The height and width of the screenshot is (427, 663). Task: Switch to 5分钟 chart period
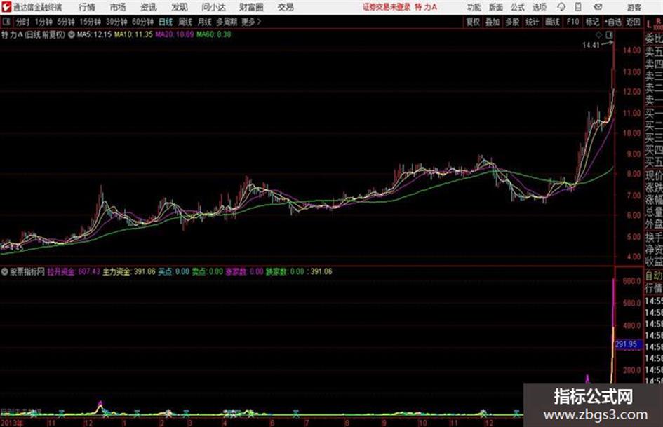pyautogui.click(x=65, y=22)
